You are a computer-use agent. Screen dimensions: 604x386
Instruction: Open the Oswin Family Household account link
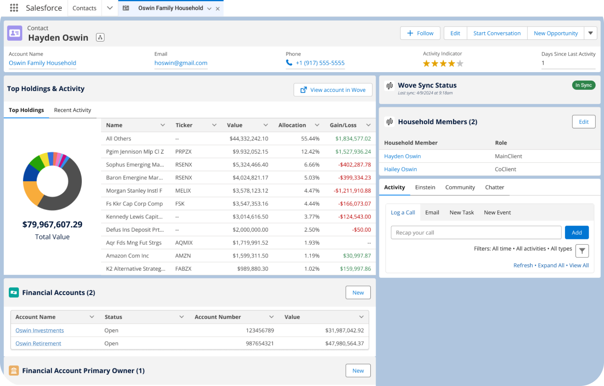42,63
